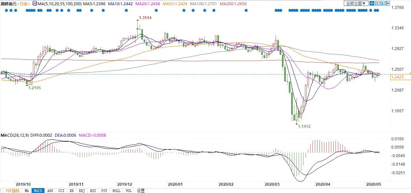Click the 2020/02 date axis label
Viewport: 411px width, 193px height.
tap(226, 184)
